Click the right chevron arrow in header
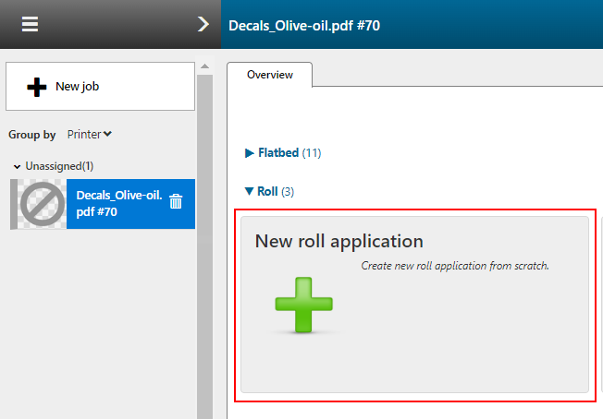The image size is (603, 419). (x=203, y=24)
